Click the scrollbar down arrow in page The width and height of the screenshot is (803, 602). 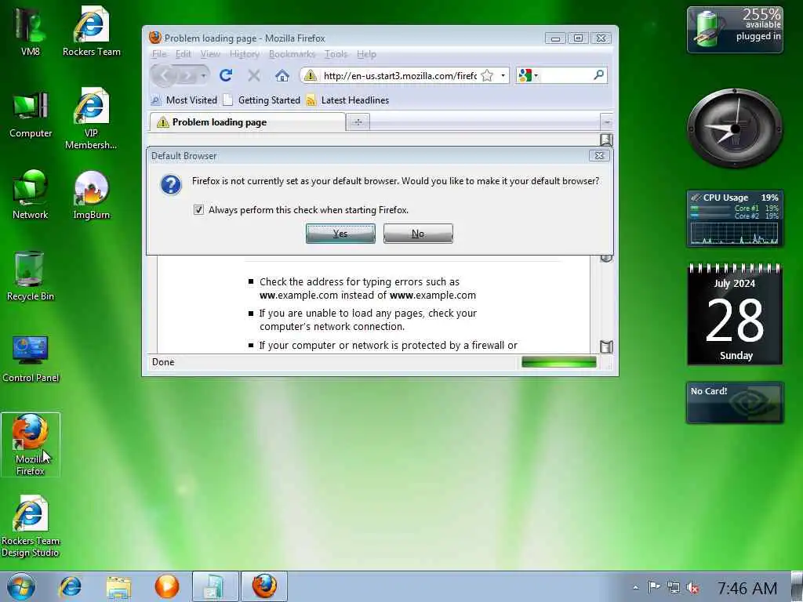pos(606,346)
